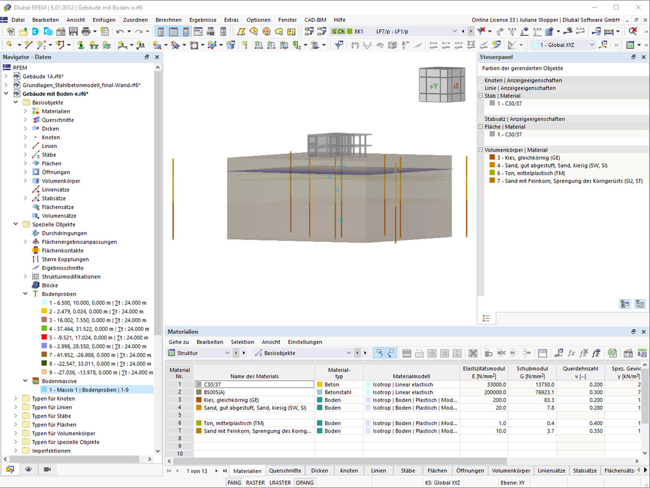
Task: Open the formula fx icon in Materialien toolbar
Action: (x=571, y=353)
